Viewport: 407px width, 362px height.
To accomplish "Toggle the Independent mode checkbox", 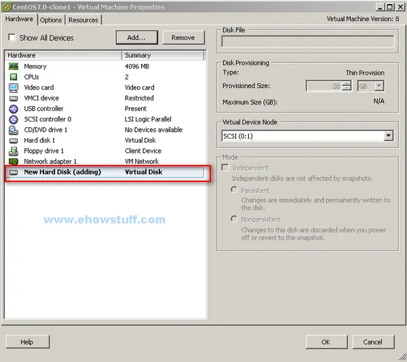I will pyautogui.click(x=226, y=168).
